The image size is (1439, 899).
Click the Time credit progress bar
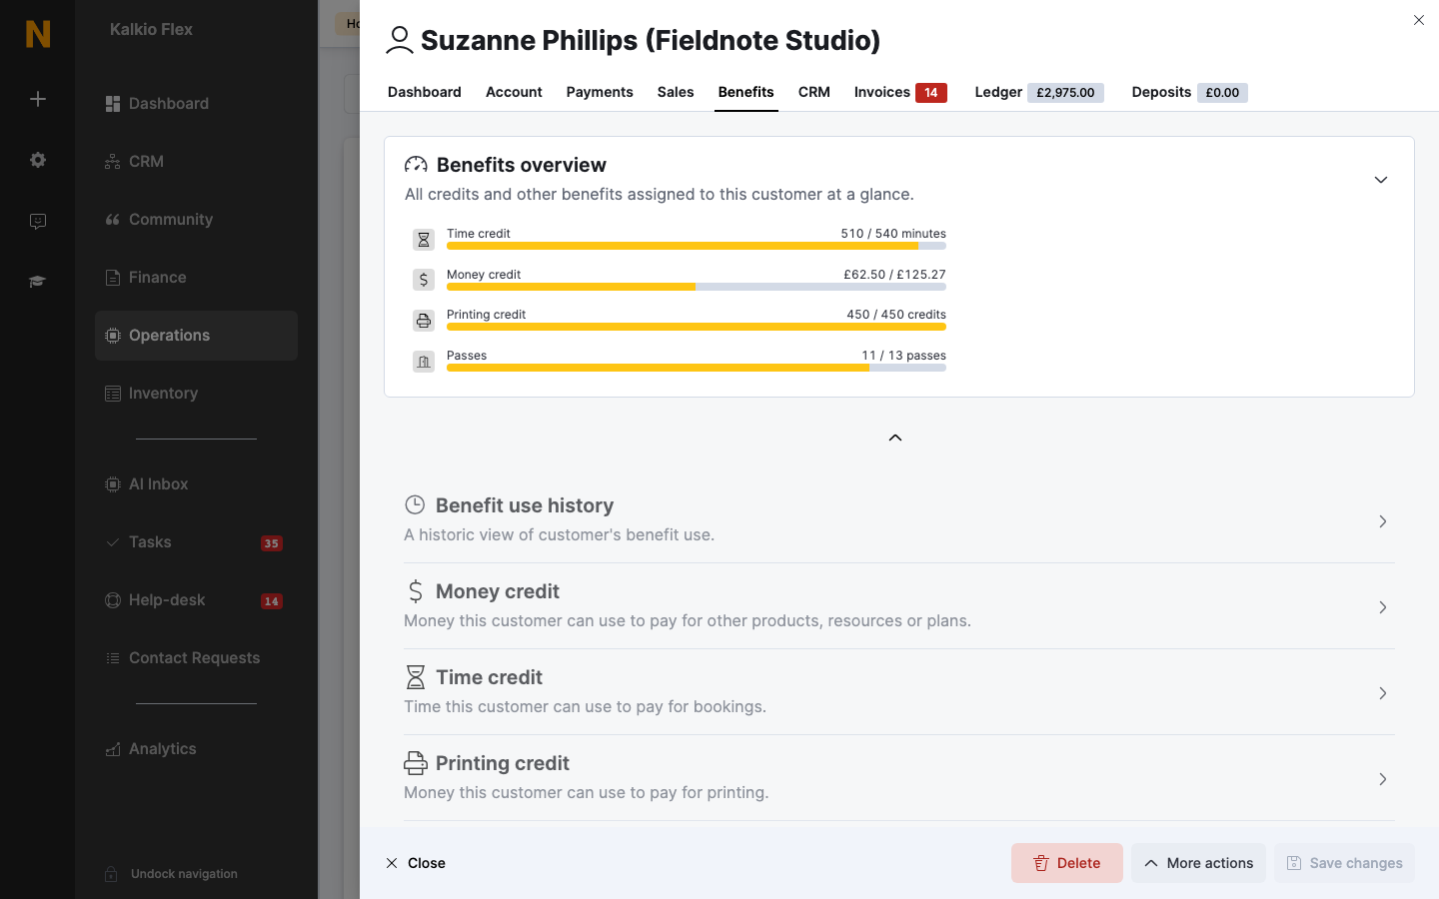coord(697,246)
